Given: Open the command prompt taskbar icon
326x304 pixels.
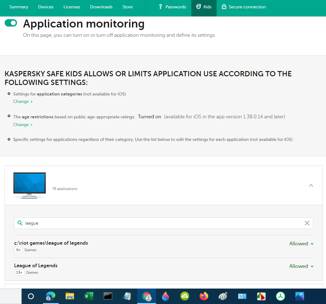Looking at the screenshot, I should 108,296.
